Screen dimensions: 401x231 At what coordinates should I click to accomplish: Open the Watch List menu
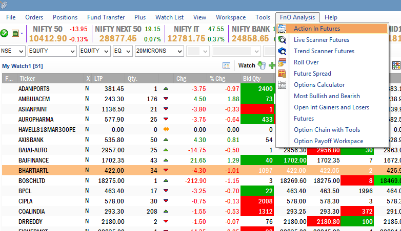169,17
